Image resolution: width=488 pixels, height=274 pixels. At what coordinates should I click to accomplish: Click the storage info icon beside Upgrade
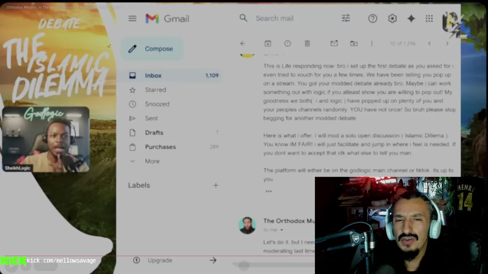pyautogui.click(x=136, y=260)
